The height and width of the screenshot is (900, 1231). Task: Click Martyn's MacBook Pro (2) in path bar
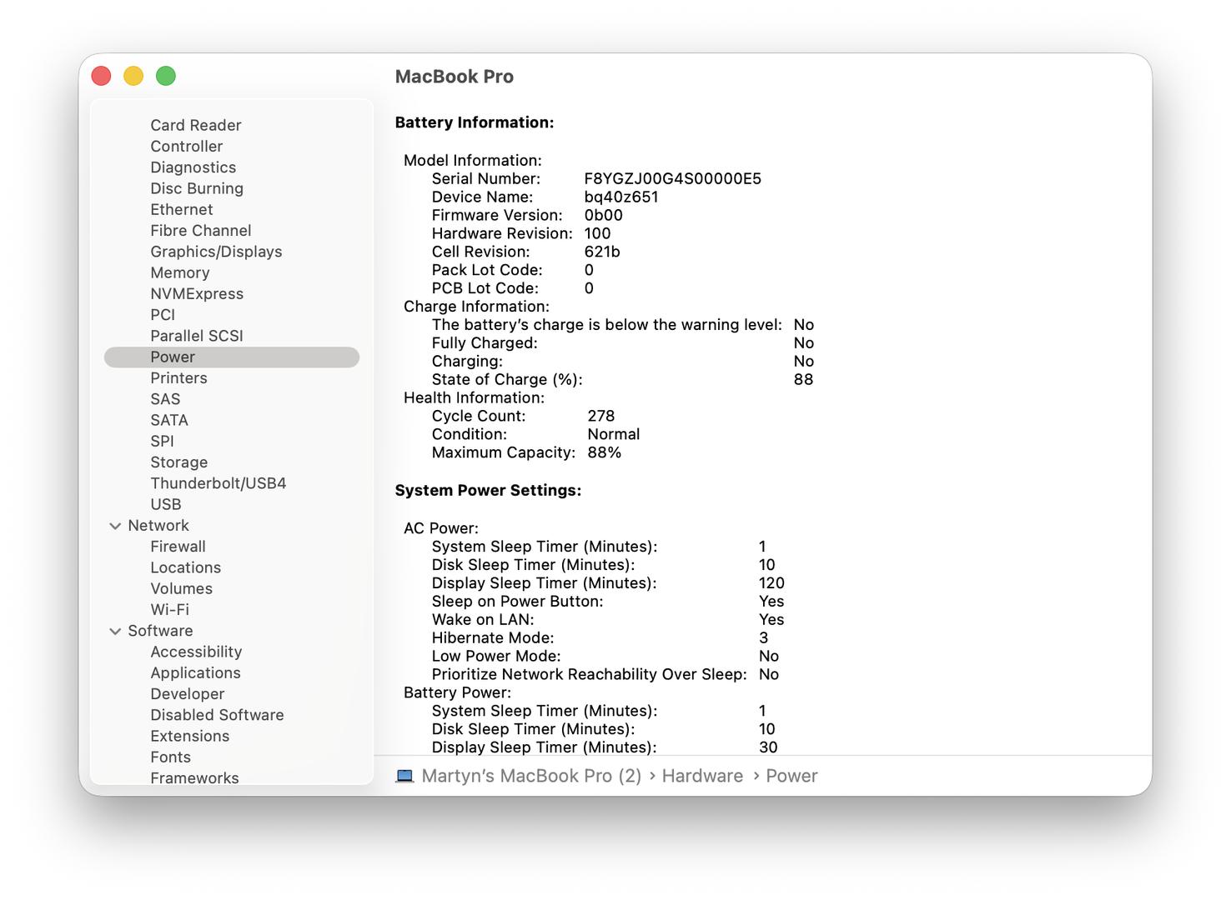point(531,776)
